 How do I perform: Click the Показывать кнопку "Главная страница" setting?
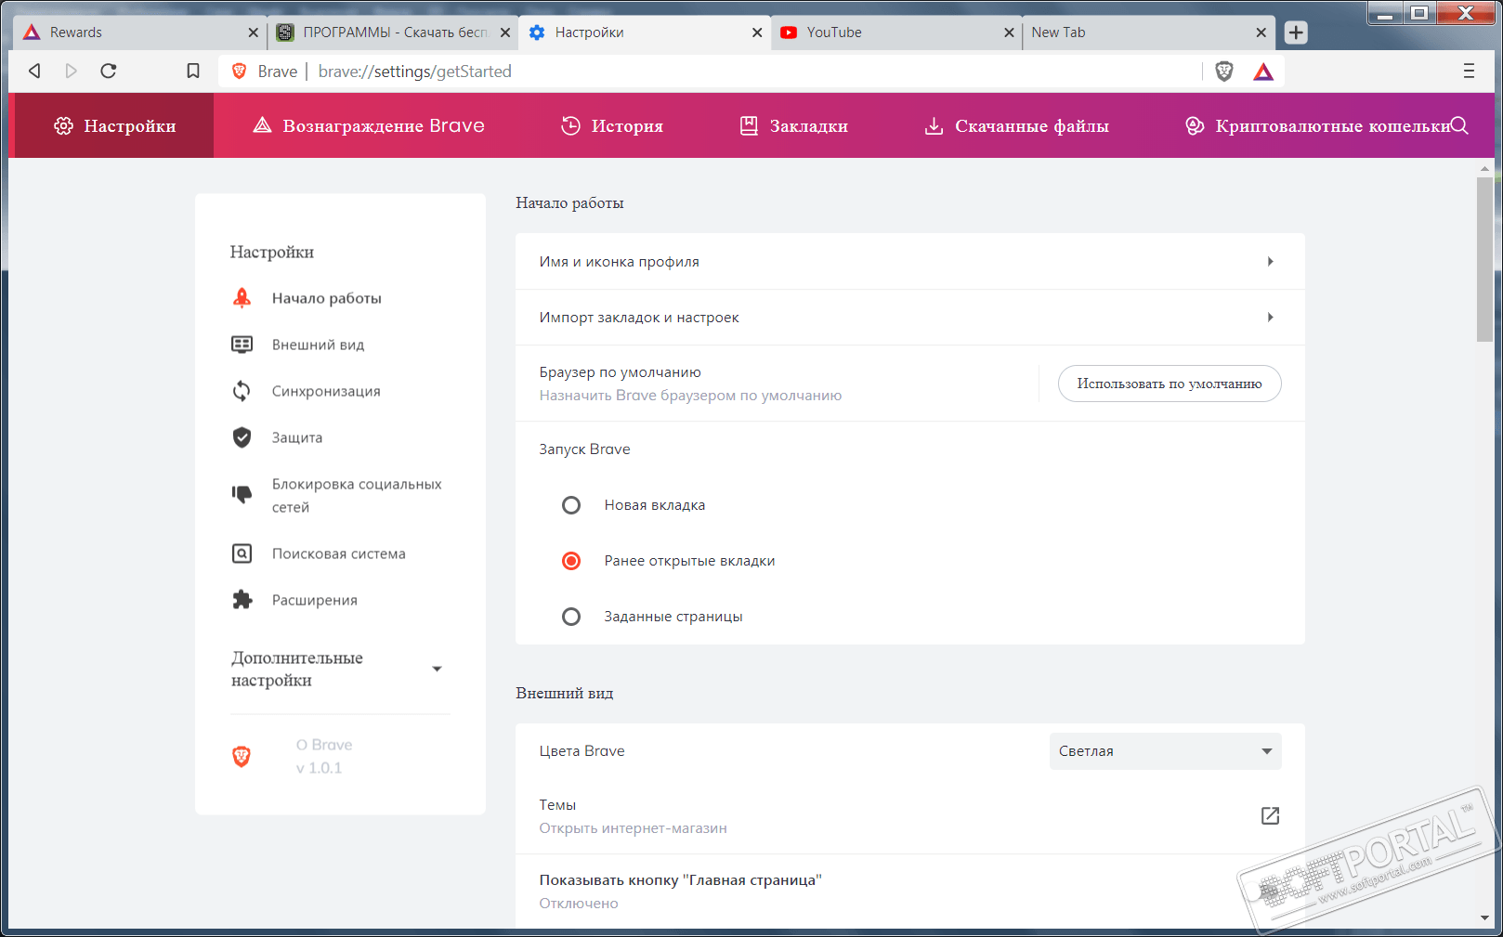point(910,891)
